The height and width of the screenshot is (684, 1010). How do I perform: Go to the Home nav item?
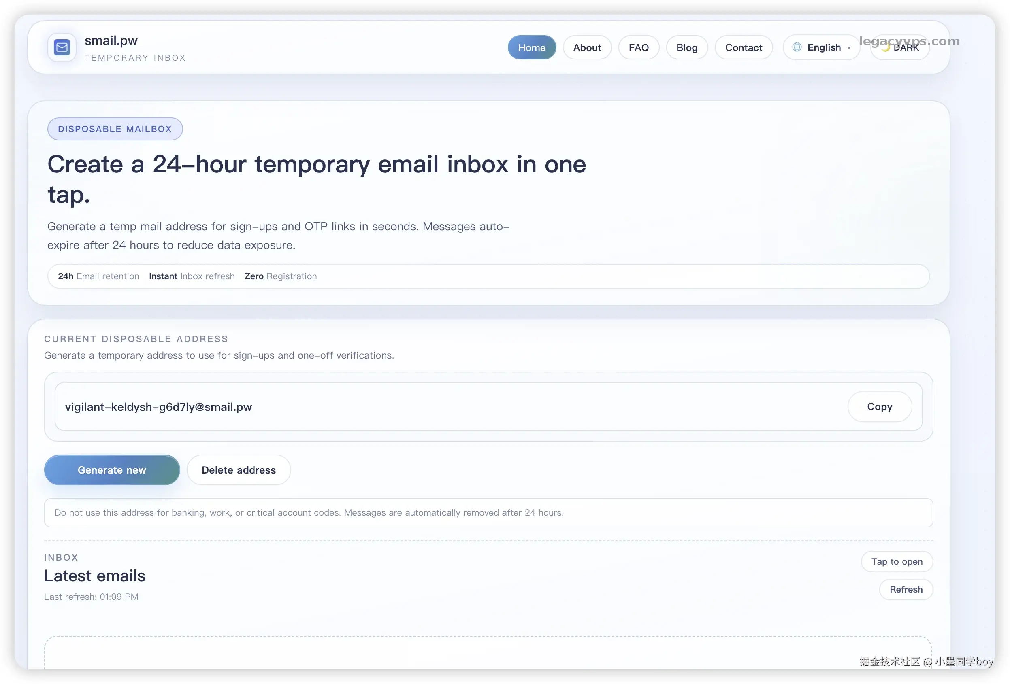pos(531,47)
